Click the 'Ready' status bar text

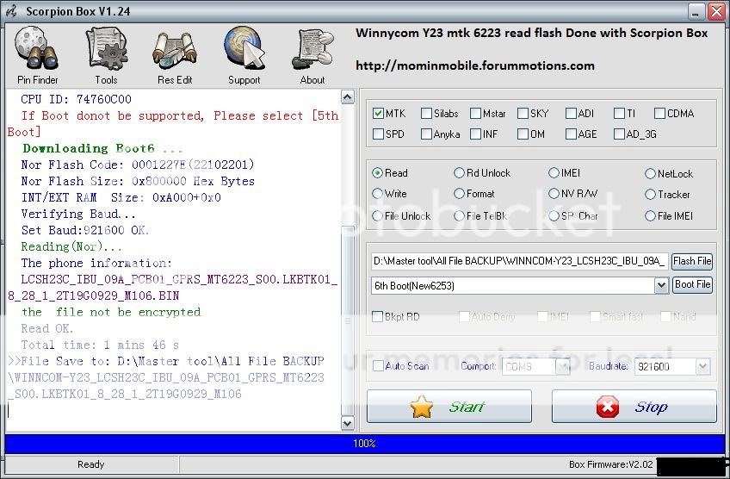[x=90, y=464]
